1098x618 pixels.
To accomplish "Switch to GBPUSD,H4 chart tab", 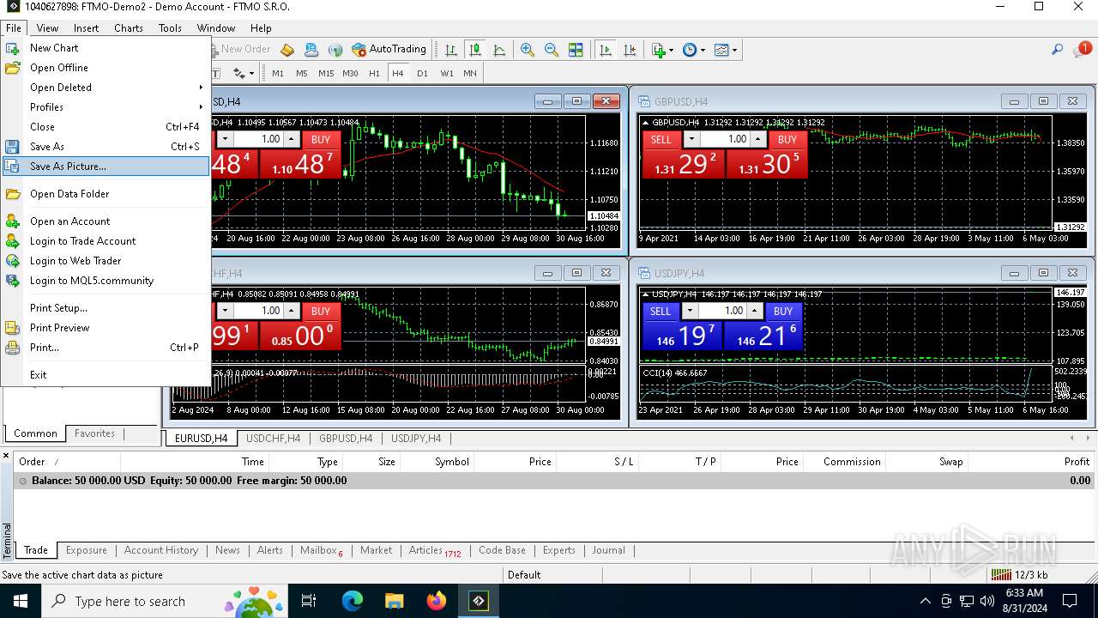I will (x=346, y=439).
